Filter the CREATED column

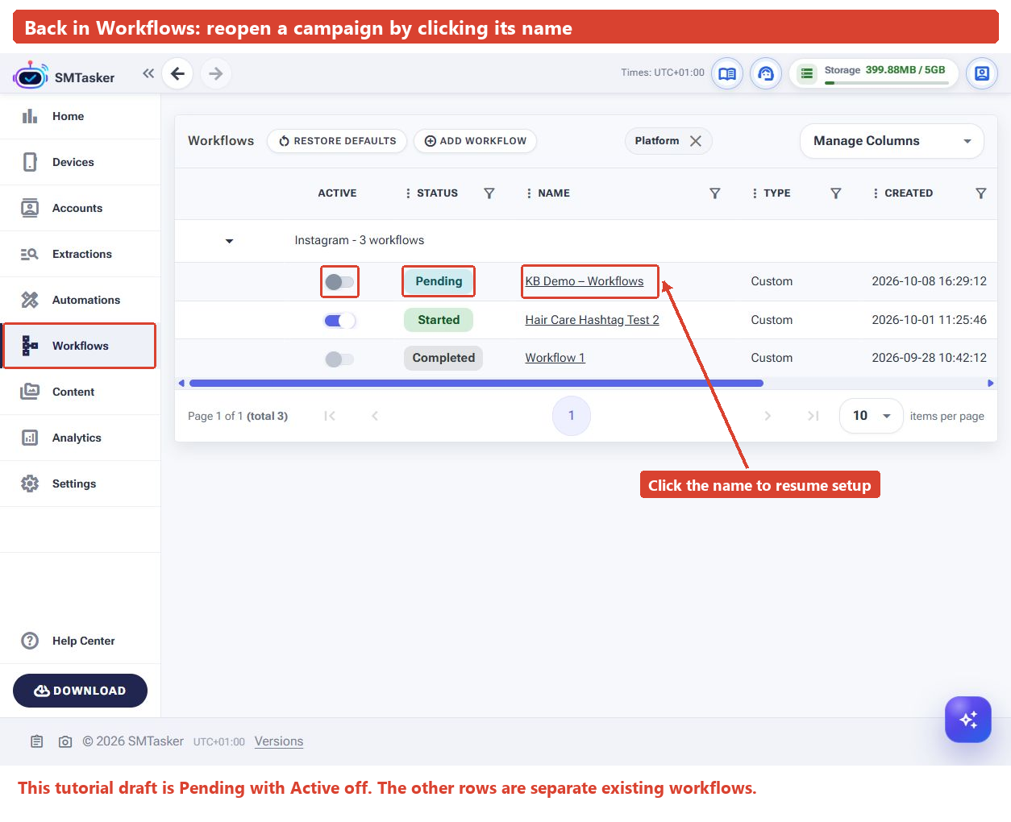tap(981, 193)
